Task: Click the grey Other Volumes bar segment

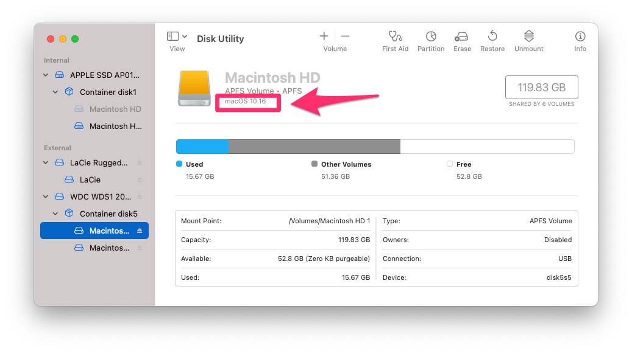Action: coord(314,147)
